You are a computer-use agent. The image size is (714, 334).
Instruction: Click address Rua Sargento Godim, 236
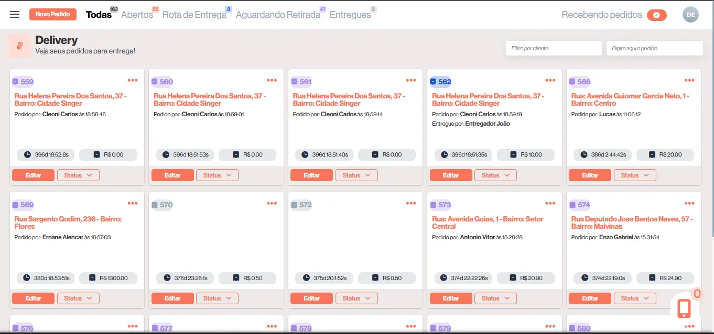(68, 222)
